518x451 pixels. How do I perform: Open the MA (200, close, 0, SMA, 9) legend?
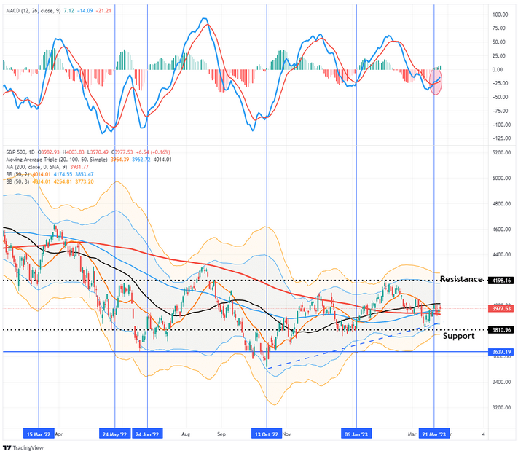tap(36, 167)
